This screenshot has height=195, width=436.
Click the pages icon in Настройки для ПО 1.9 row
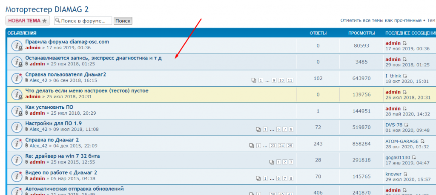click(x=258, y=129)
